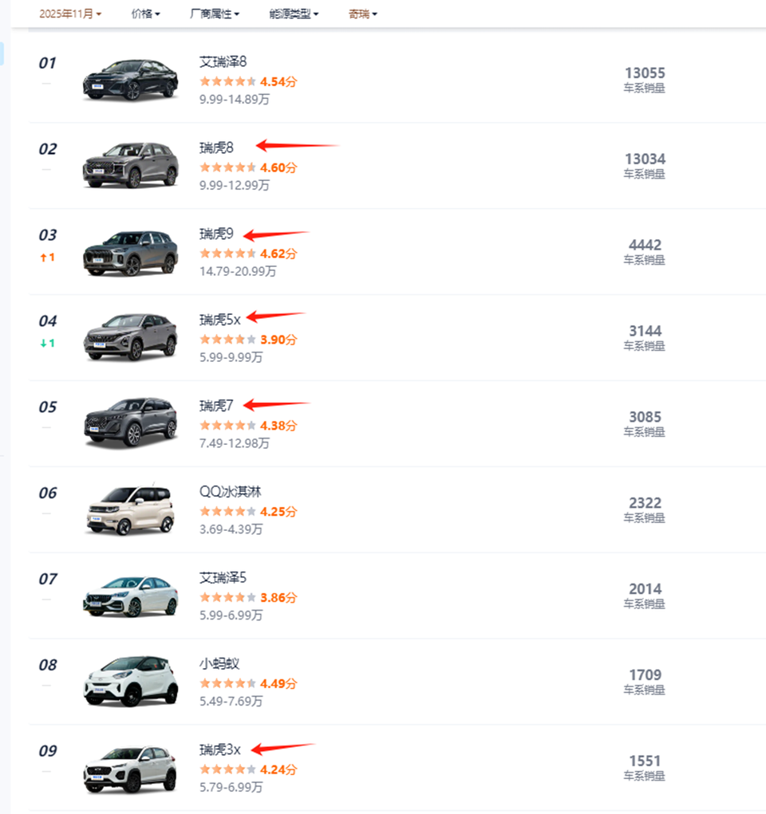Click the QQ冰淇淋 mini car image
This screenshot has width=766, height=814.
tap(130, 510)
